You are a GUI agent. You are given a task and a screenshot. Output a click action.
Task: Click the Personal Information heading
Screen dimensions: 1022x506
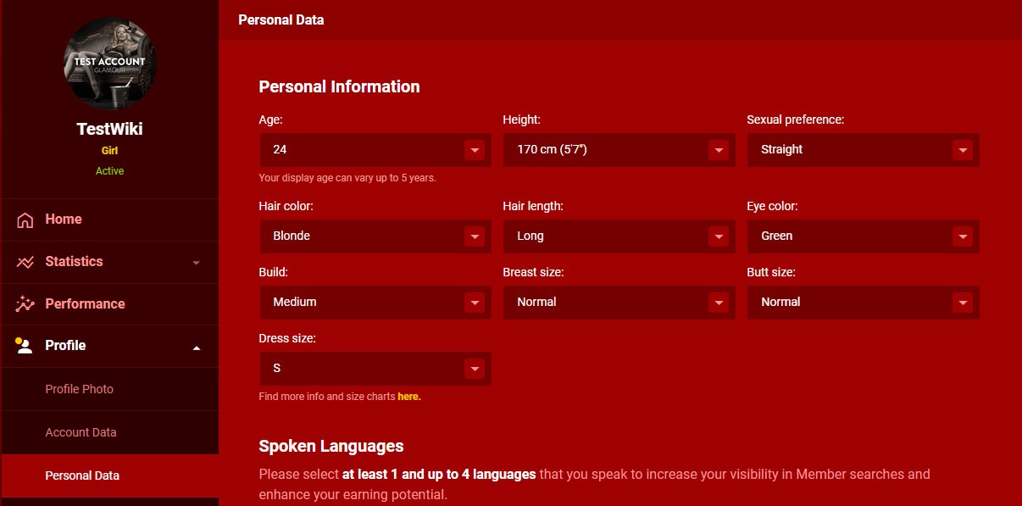click(x=339, y=86)
